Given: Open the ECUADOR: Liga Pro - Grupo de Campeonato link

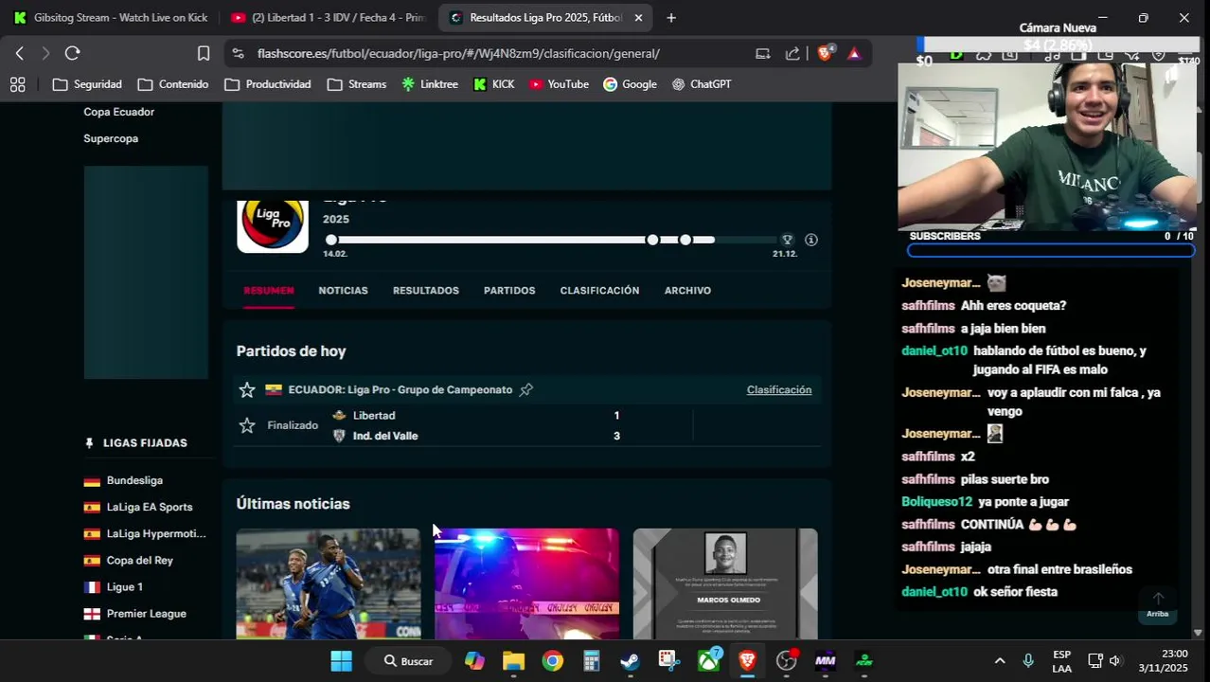Looking at the screenshot, I should (400, 389).
